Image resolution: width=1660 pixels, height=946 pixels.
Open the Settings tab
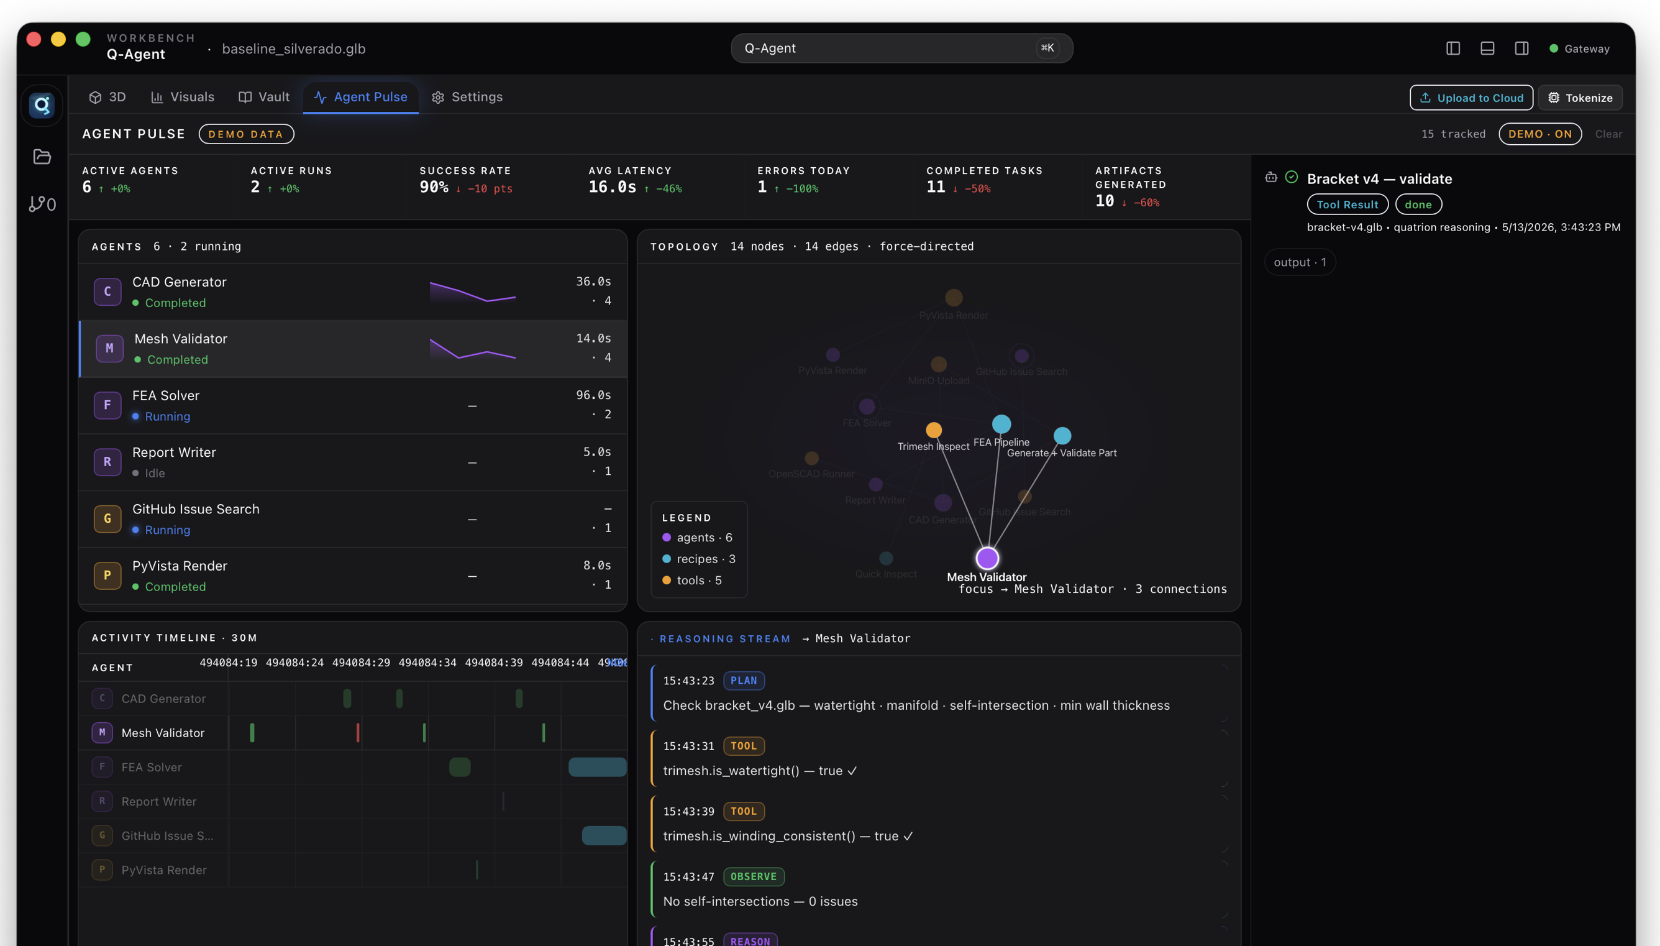467,97
